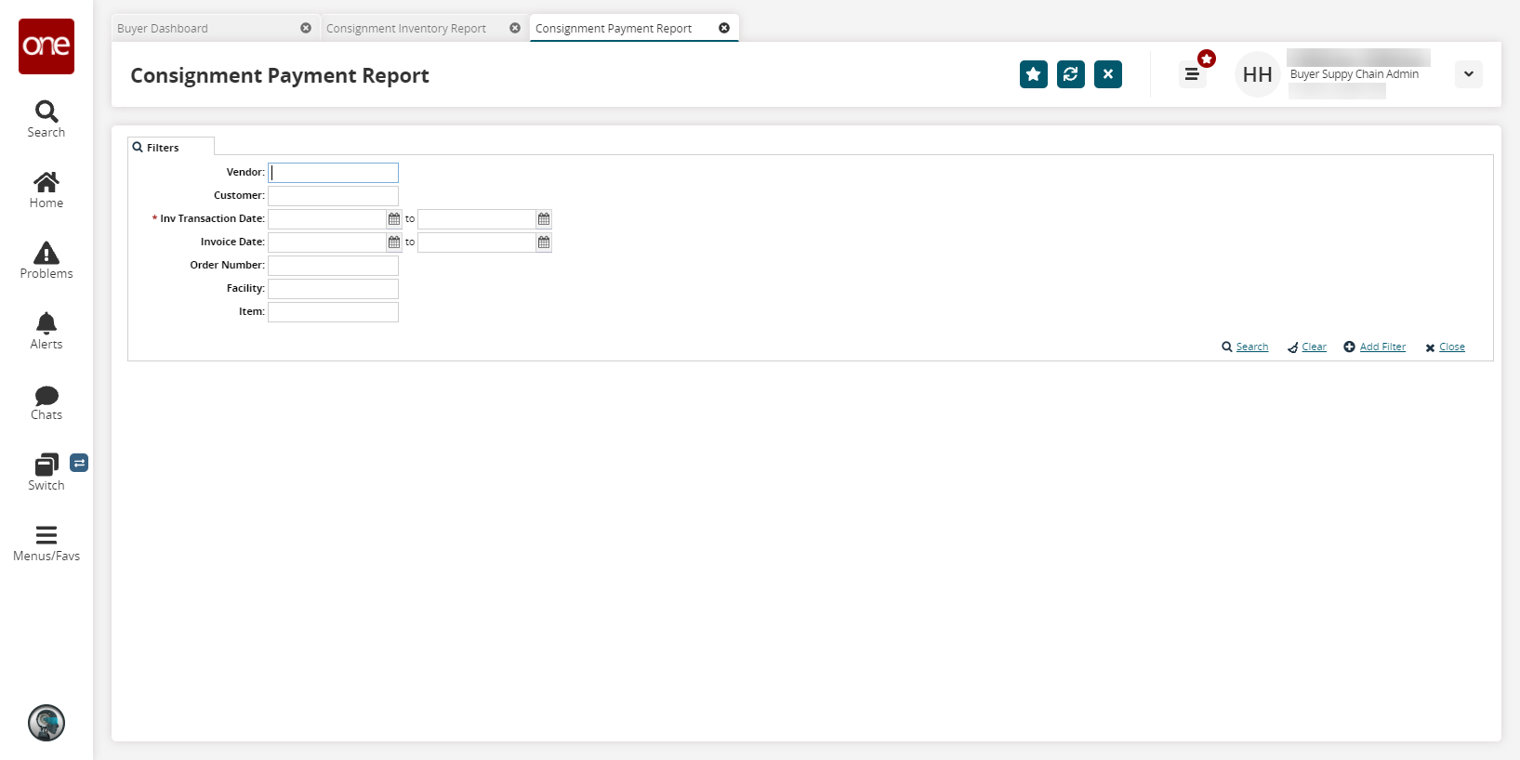The height and width of the screenshot is (760, 1520).
Task: Close the Buyer Dashboard tab
Action: [306, 28]
